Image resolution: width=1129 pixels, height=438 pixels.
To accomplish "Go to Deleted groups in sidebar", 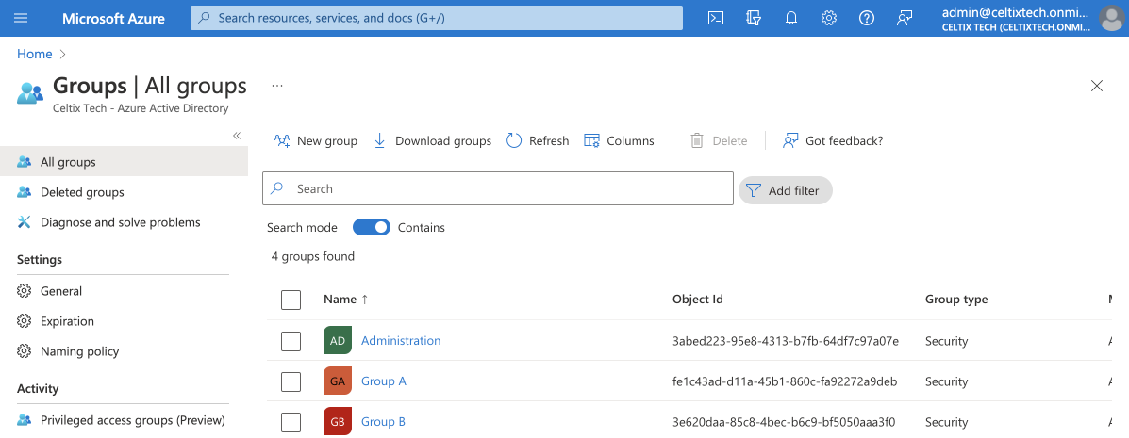I will click(82, 192).
